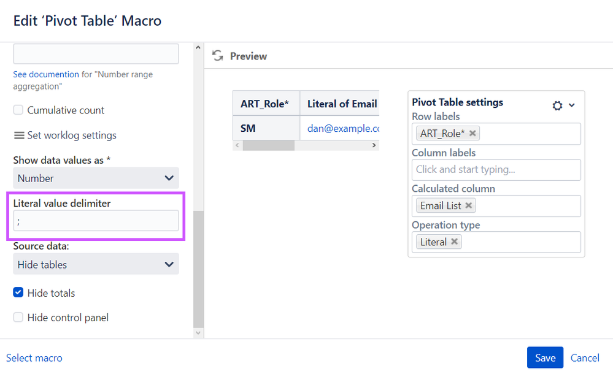The width and height of the screenshot is (613, 374).
Task: Remove the Email List calculated column tag
Action: pos(469,206)
